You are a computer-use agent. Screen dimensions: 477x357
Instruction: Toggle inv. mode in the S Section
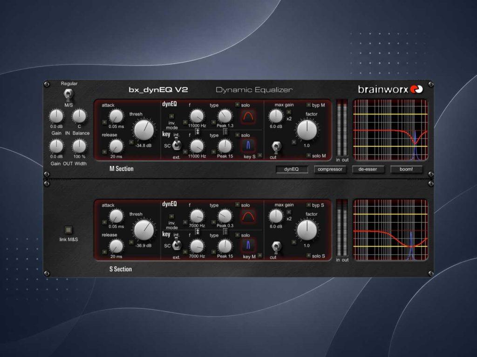click(x=171, y=216)
